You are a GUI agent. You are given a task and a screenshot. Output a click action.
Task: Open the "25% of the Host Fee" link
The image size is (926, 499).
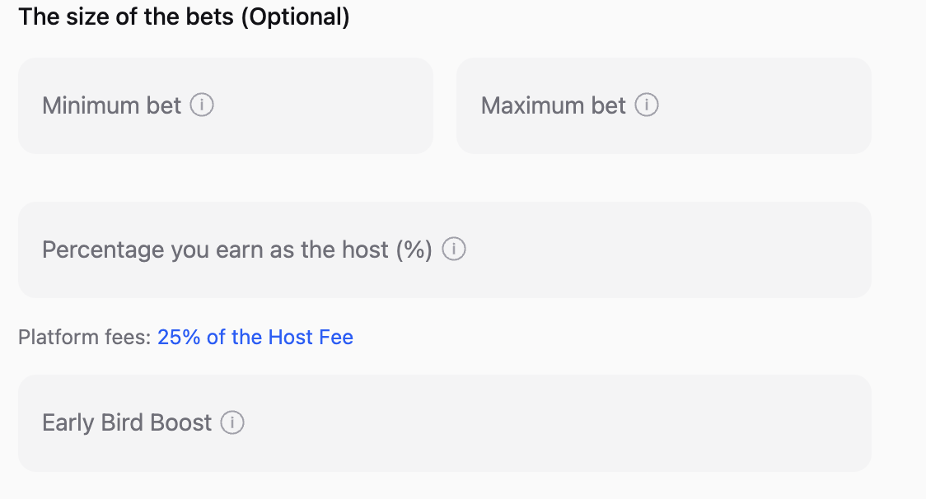click(255, 338)
